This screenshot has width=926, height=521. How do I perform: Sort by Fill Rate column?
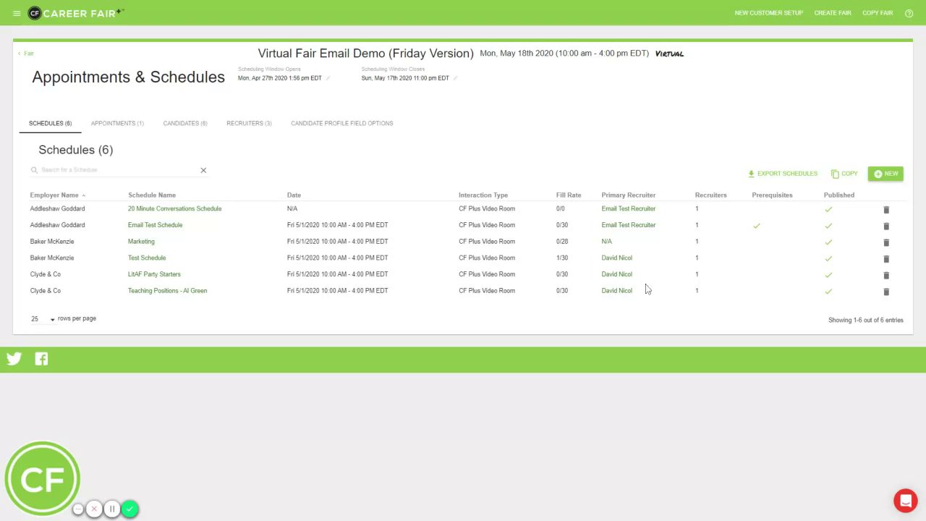[569, 195]
